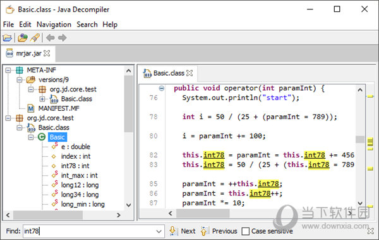This screenshot has height=240, width=379.
Task: Click the Previous search button
Action: (219, 231)
